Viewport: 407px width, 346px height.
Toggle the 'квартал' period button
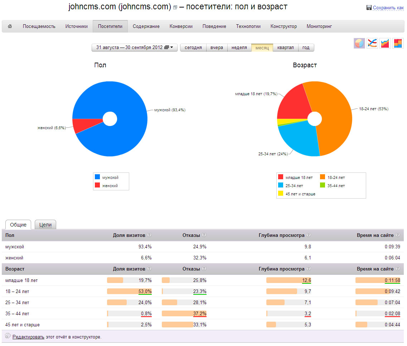click(x=285, y=48)
